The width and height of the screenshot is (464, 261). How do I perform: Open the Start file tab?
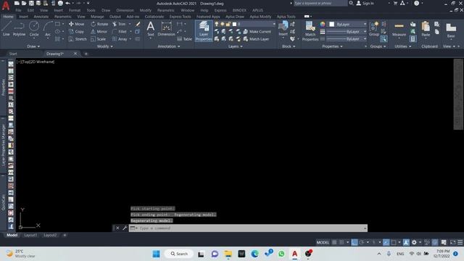point(13,54)
